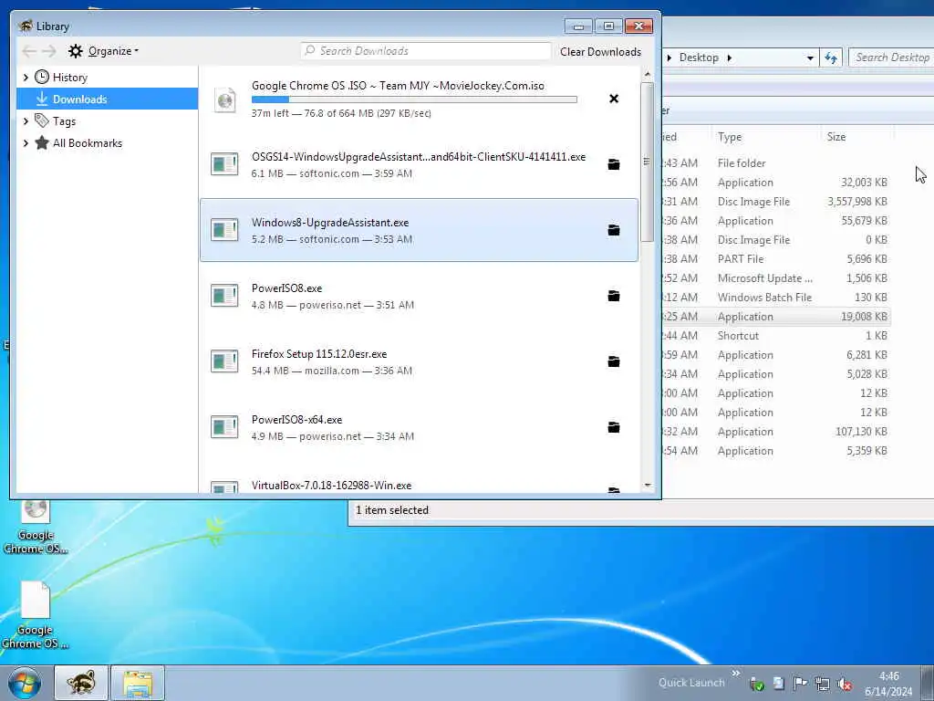Select the Firefox Setup 115.12.0esr.exe entry
This screenshot has height=701, width=934.
point(419,361)
